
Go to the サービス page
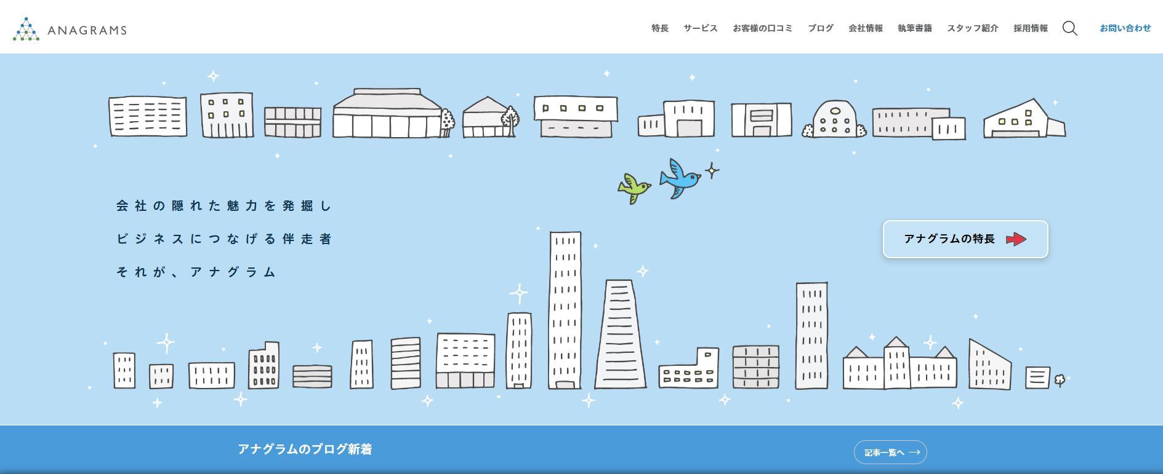[701, 28]
